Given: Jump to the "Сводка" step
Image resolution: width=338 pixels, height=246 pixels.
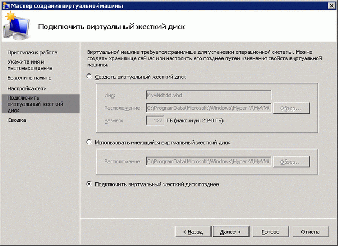Looking at the screenshot, I should tap(17, 120).
